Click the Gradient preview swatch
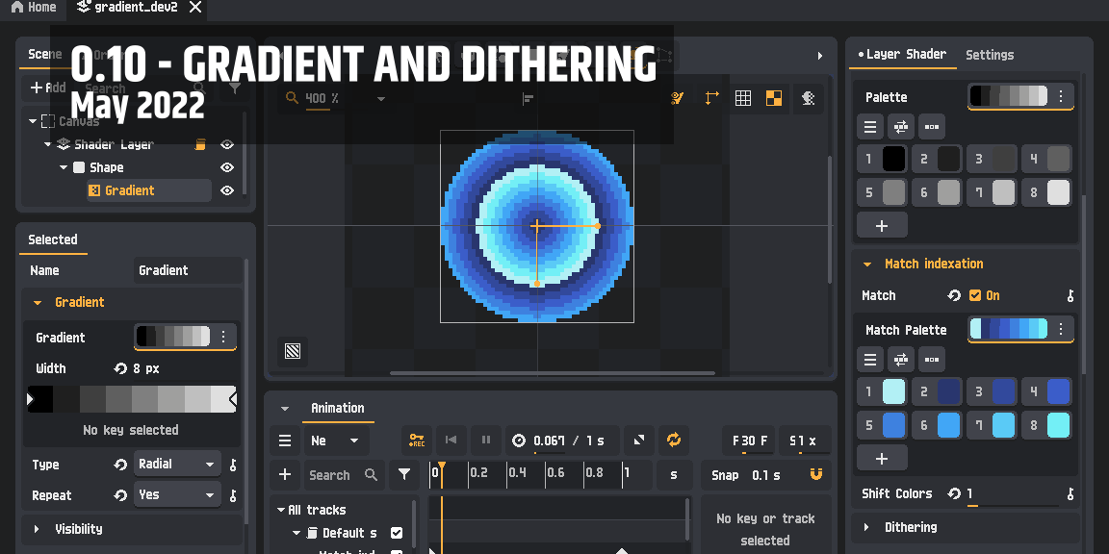Viewport: 1109px width, 554px height. (173, 337)
